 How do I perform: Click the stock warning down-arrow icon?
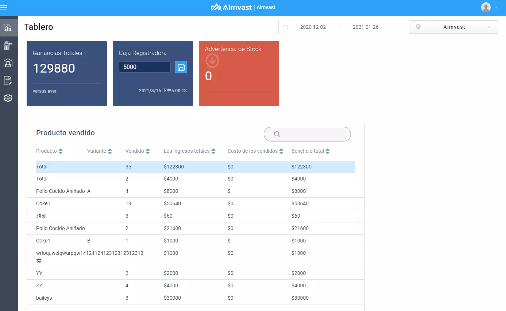[212, 61]
